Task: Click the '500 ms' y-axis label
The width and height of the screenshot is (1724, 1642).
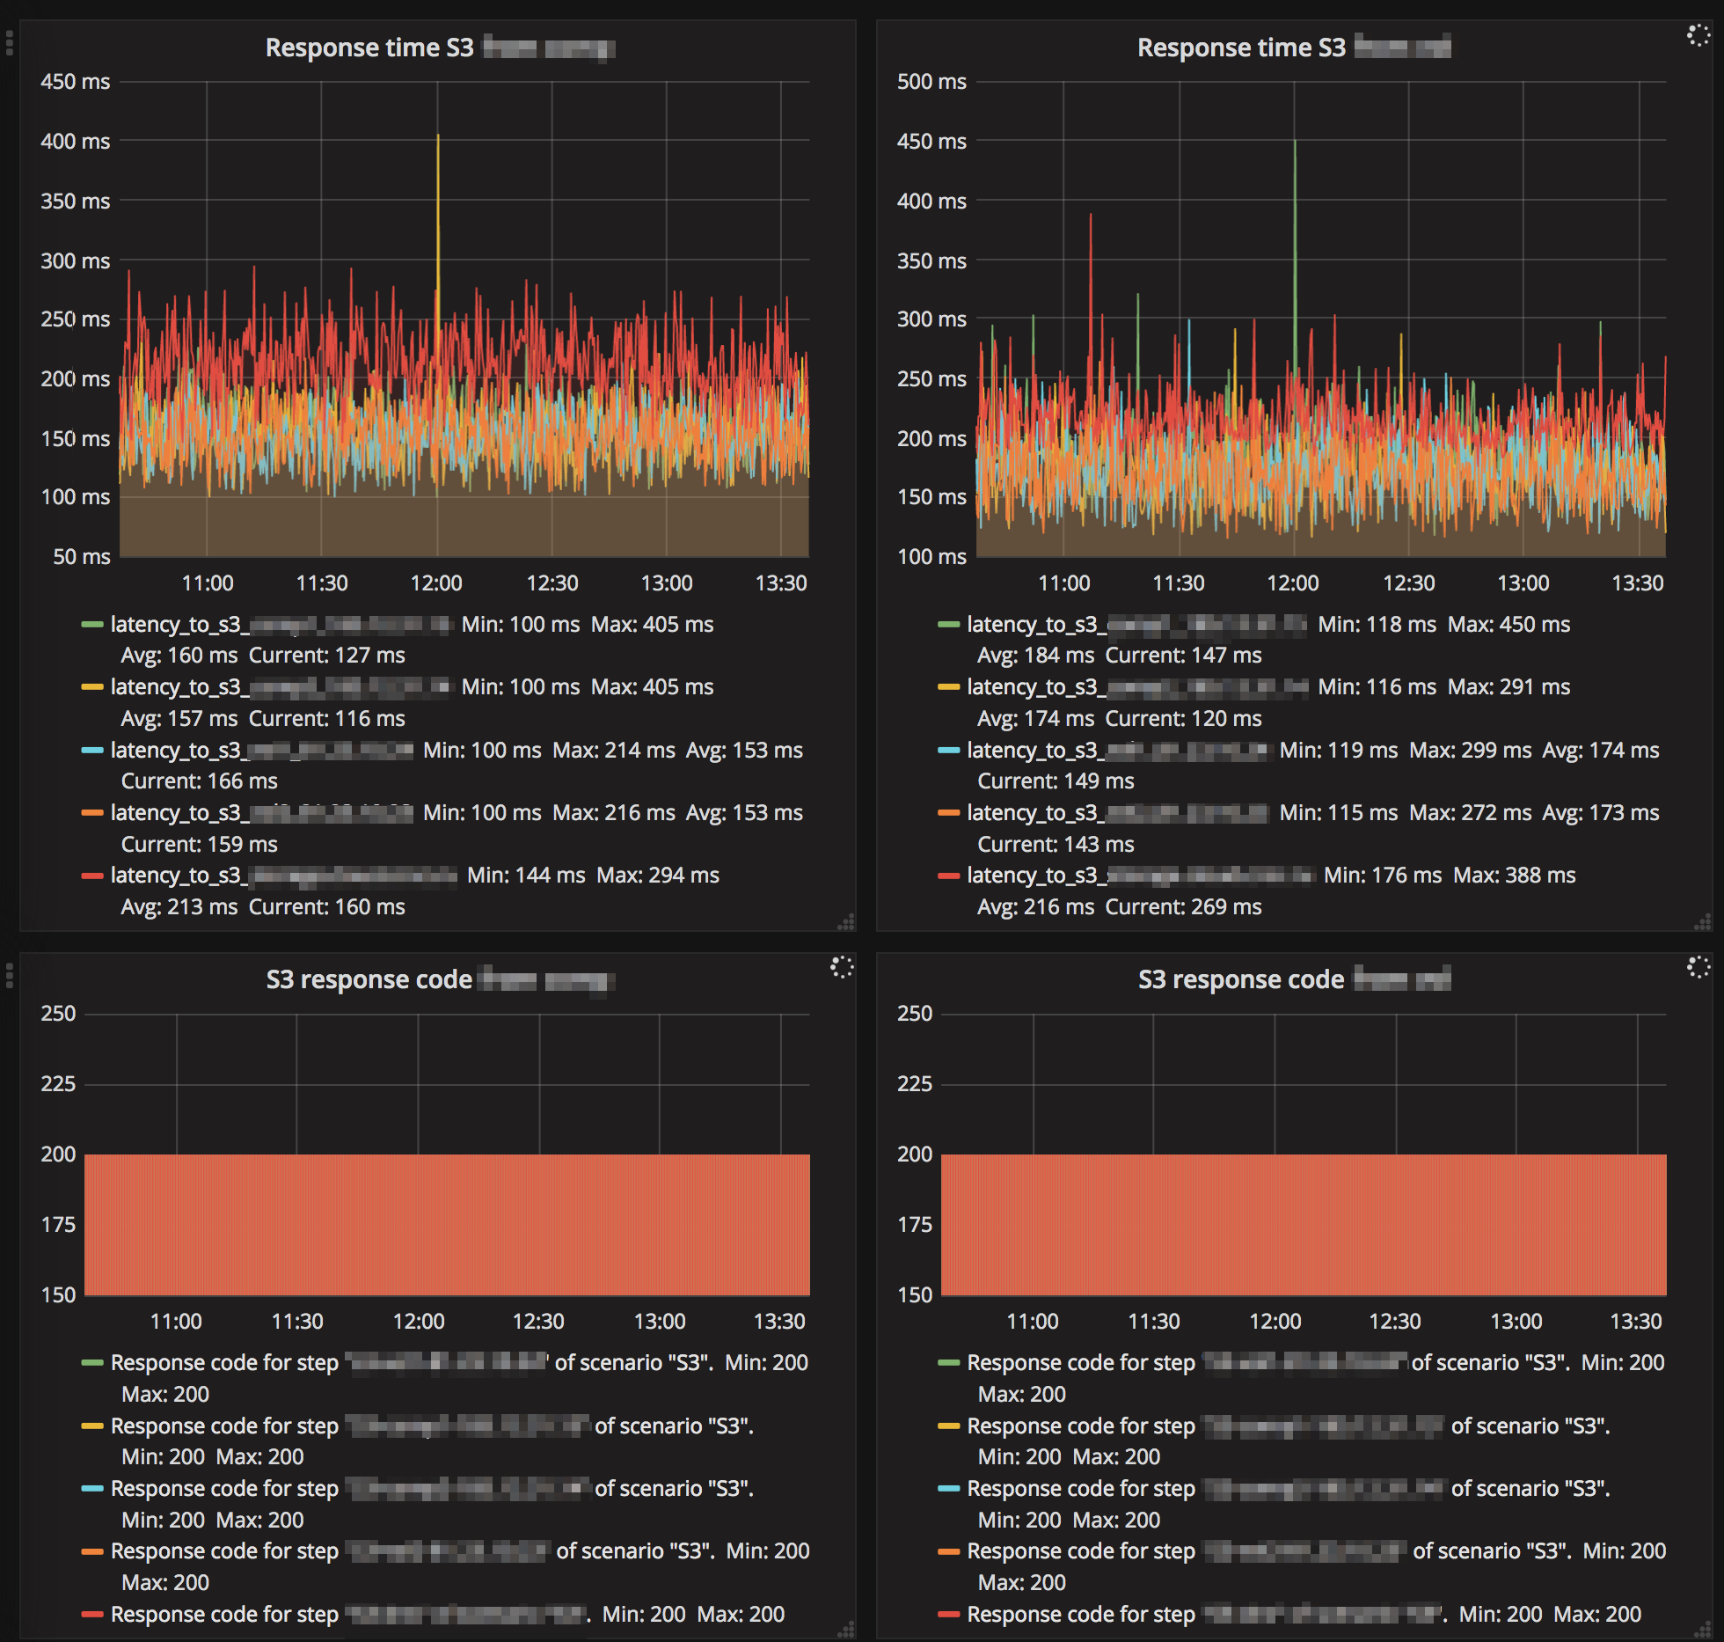Action: 931,82
